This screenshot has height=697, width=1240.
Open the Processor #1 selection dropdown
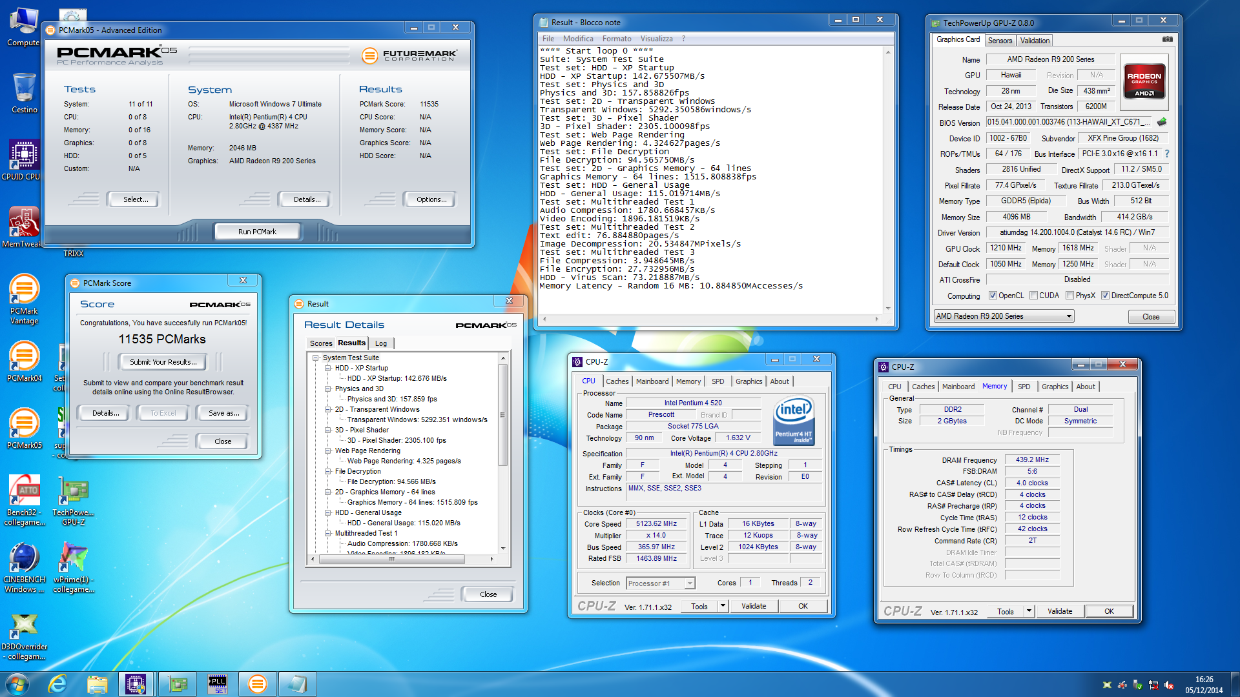661,583
